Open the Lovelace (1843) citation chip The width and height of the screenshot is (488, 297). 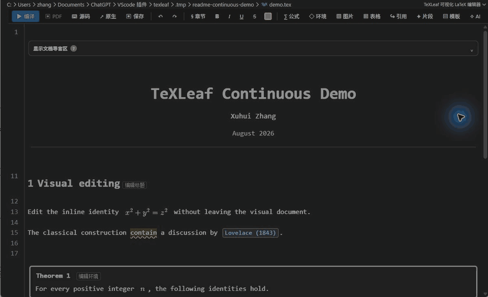pyautogui.click(x=250, y=232)
